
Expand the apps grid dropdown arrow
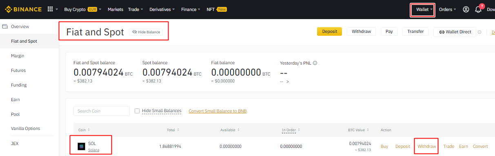coord(57,9)
